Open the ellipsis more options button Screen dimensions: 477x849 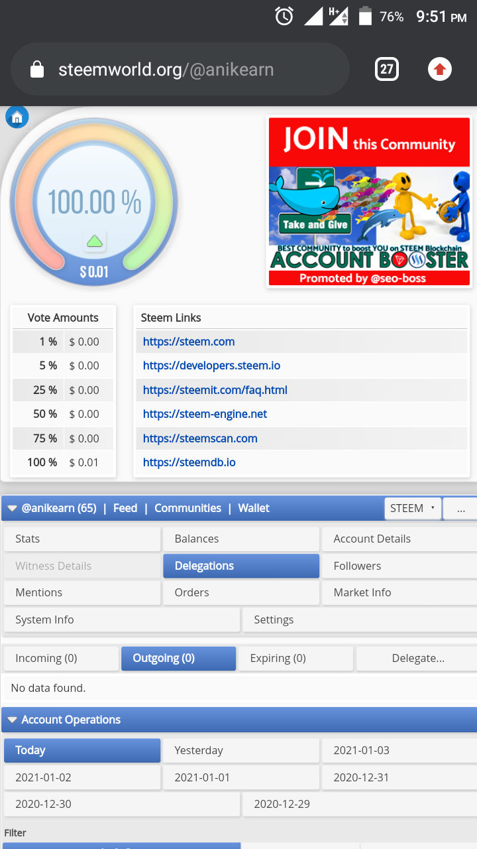click(x=460, y=508)
